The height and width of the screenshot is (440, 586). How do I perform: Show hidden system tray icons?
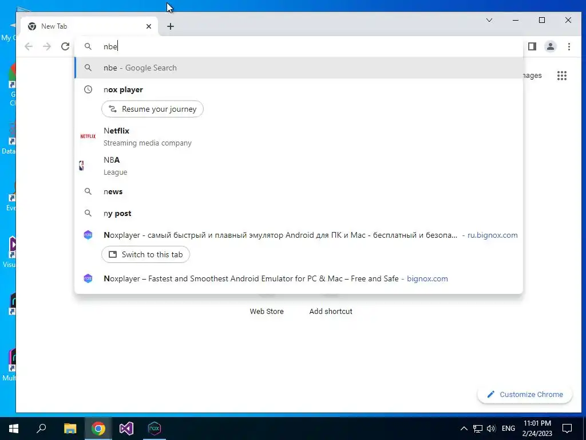(x=464, y=429)
